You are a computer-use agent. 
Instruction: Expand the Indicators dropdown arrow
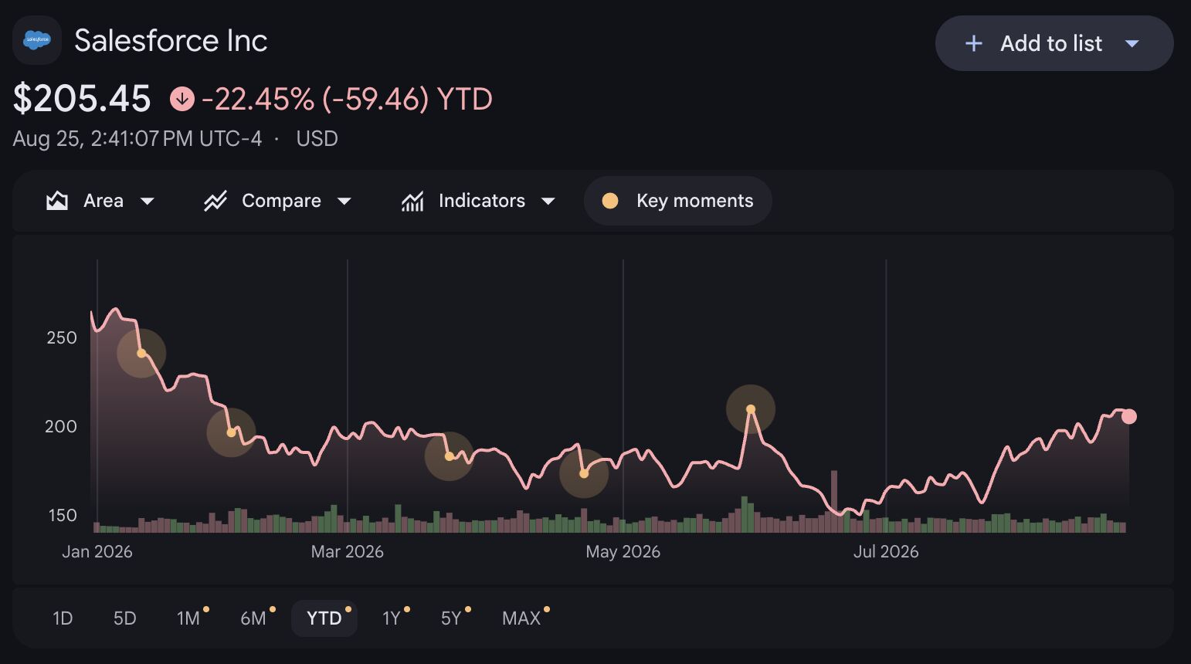[x=548, y=201]
